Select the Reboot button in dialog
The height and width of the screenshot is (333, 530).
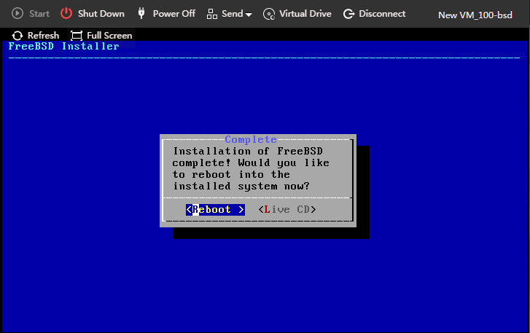coord(215,209)
